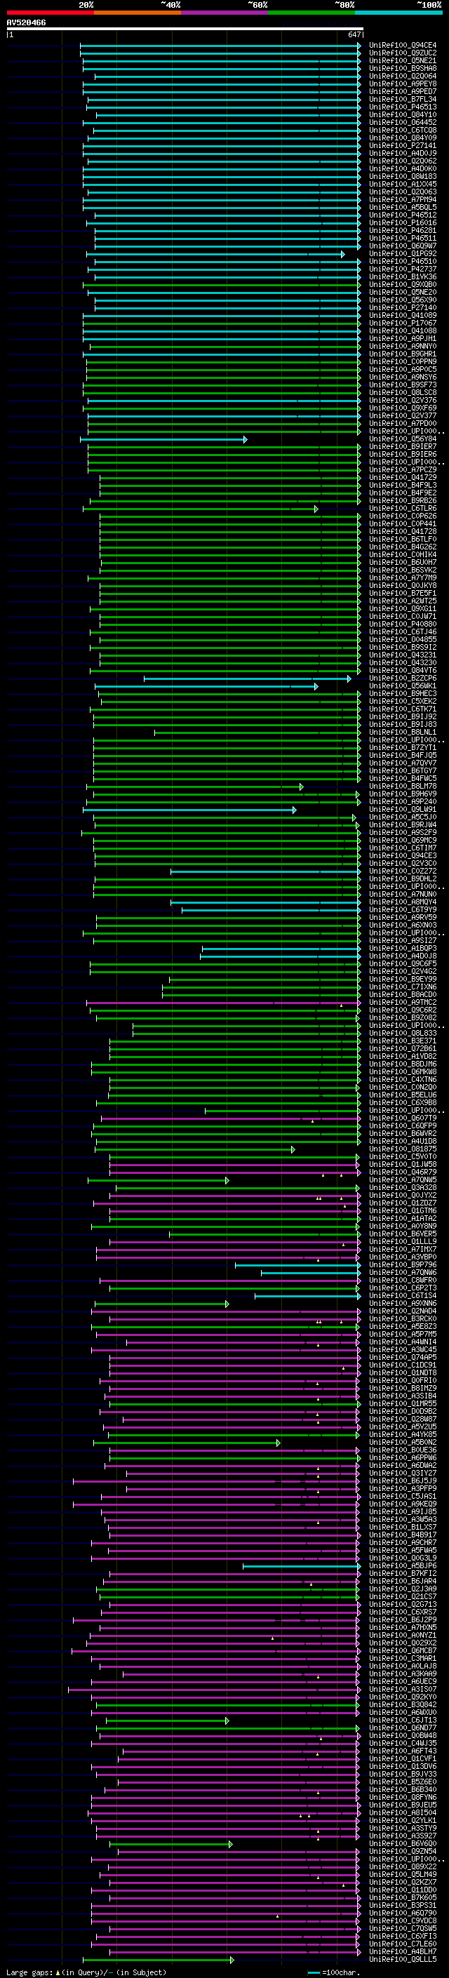Image resolution: width=449 pixels, height=1978 pixels.
Task: Select hit UniRef100_Q9ZUC2
Action: [x=402, y=53]
